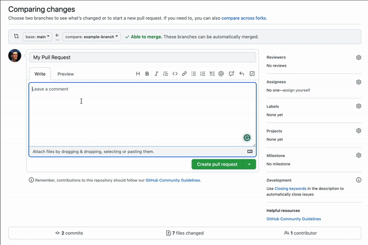Click the Development info icon
Screen dimensions: 368x245
pyautogui.click(x=358, y=180)
